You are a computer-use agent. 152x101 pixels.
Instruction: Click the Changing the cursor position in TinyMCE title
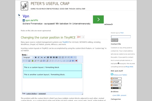pyautogui.click(x=48, y=37)
